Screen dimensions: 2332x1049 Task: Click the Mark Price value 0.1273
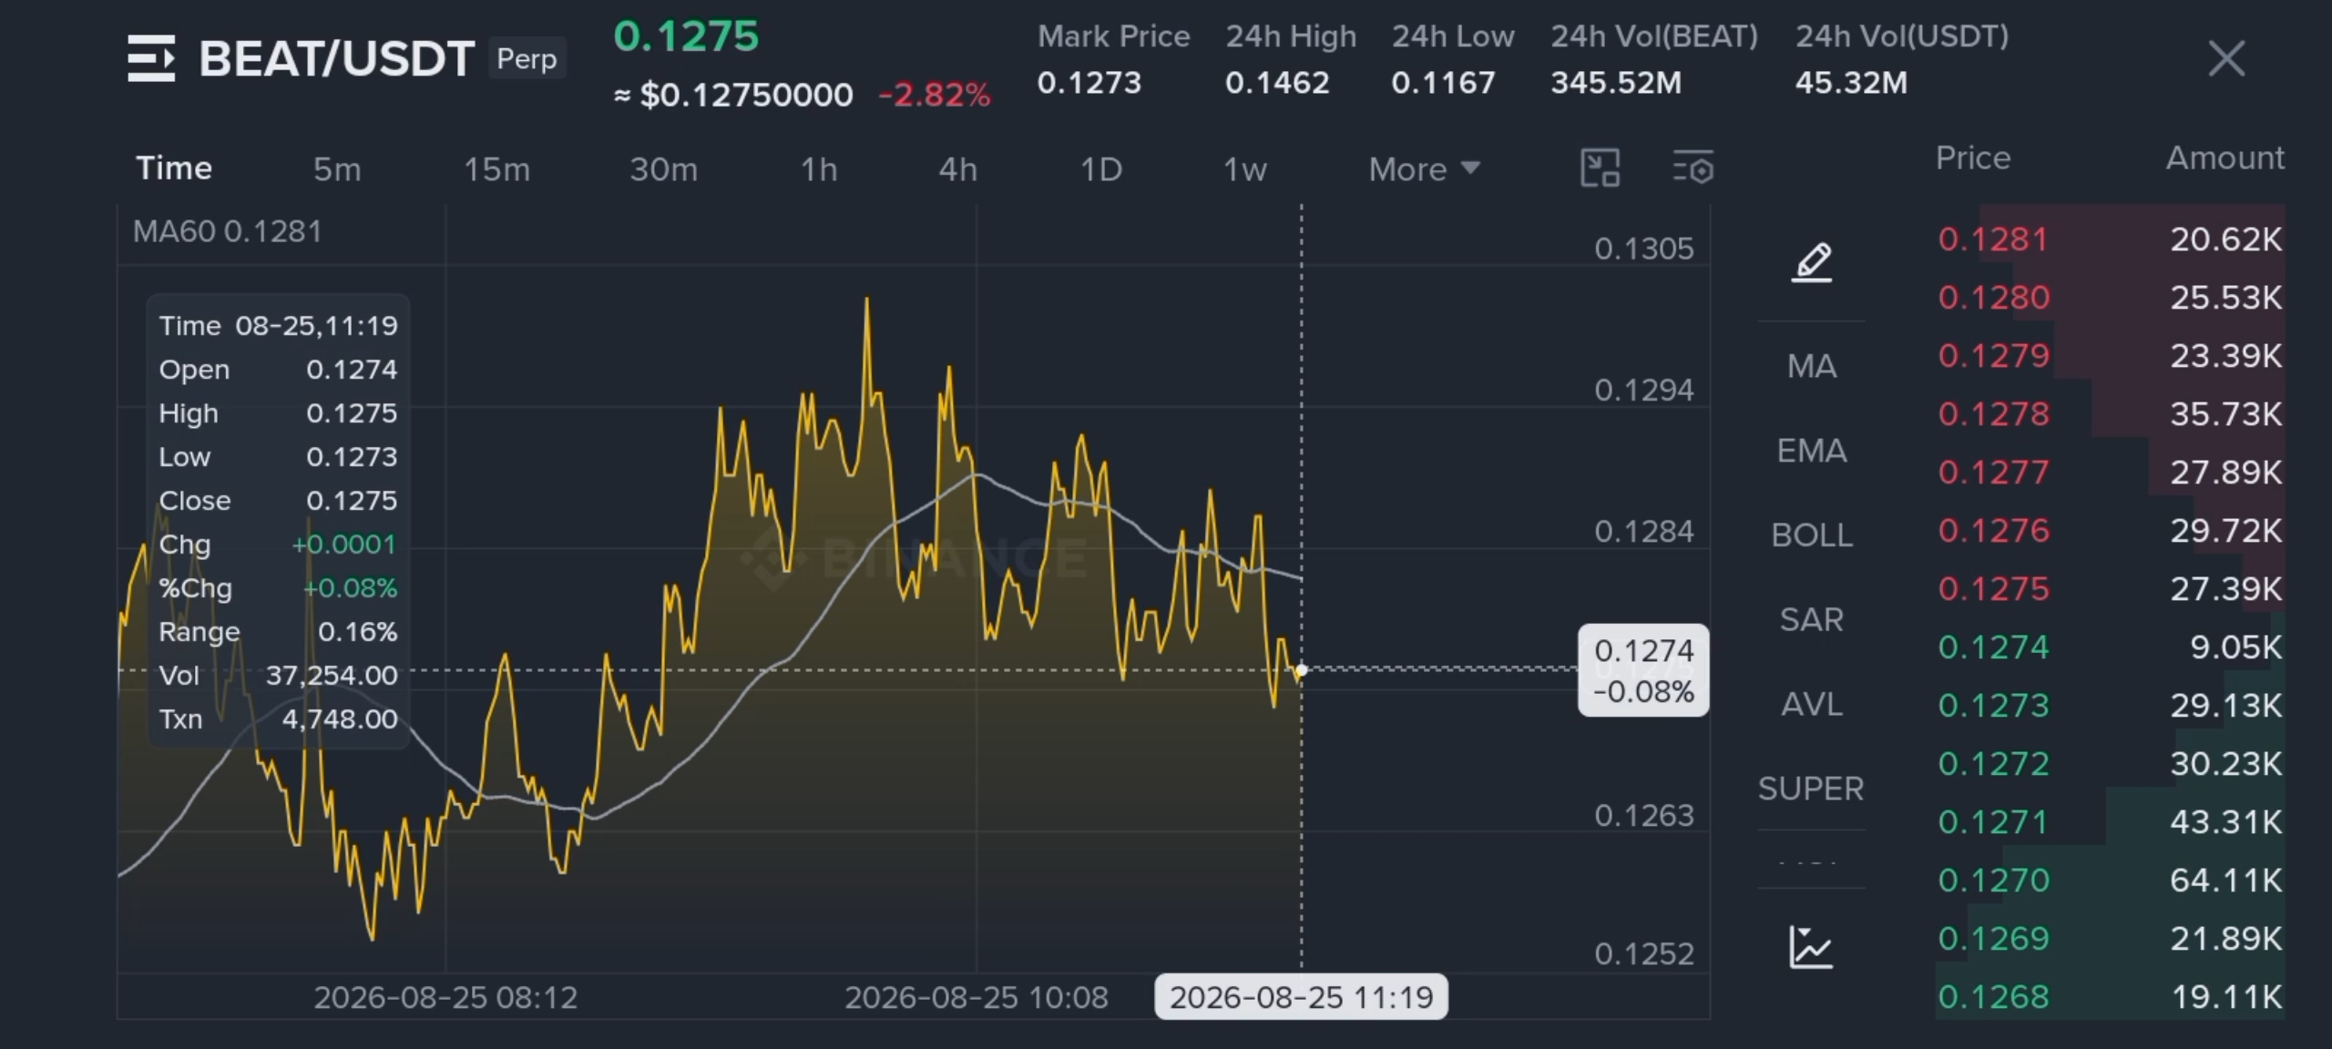click(x=1089, y=83)
